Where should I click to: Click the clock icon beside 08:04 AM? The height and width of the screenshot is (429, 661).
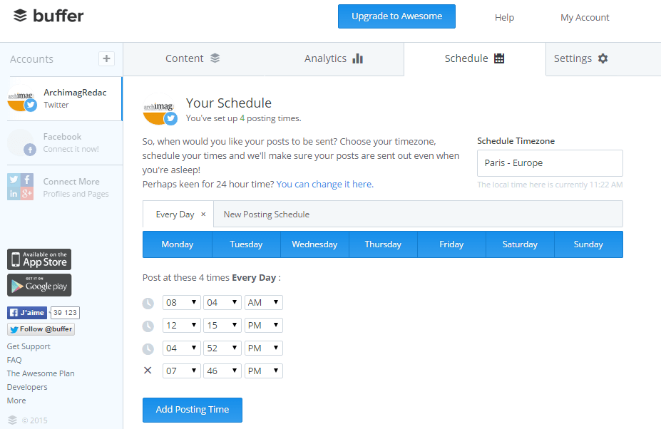[x=148, y=303]
